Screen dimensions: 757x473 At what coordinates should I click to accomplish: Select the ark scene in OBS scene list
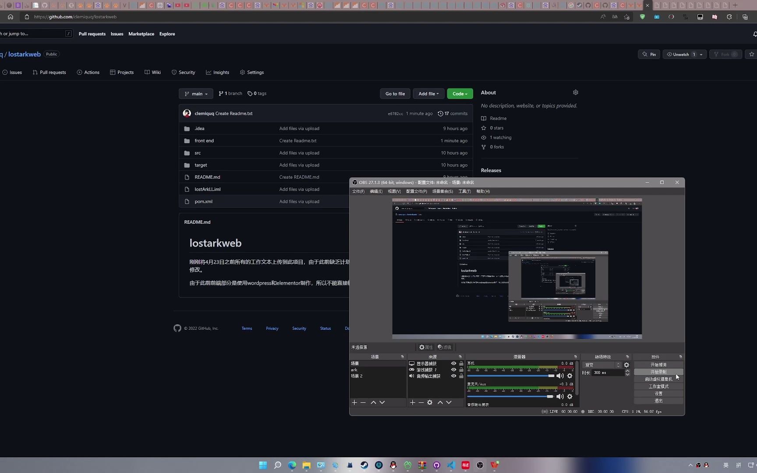point(378,370)
